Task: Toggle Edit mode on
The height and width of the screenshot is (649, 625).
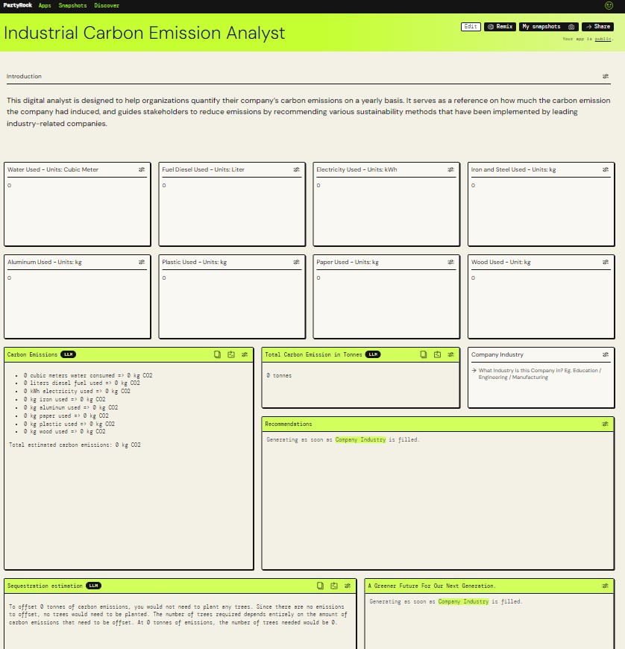Action: tap(470, 26)
